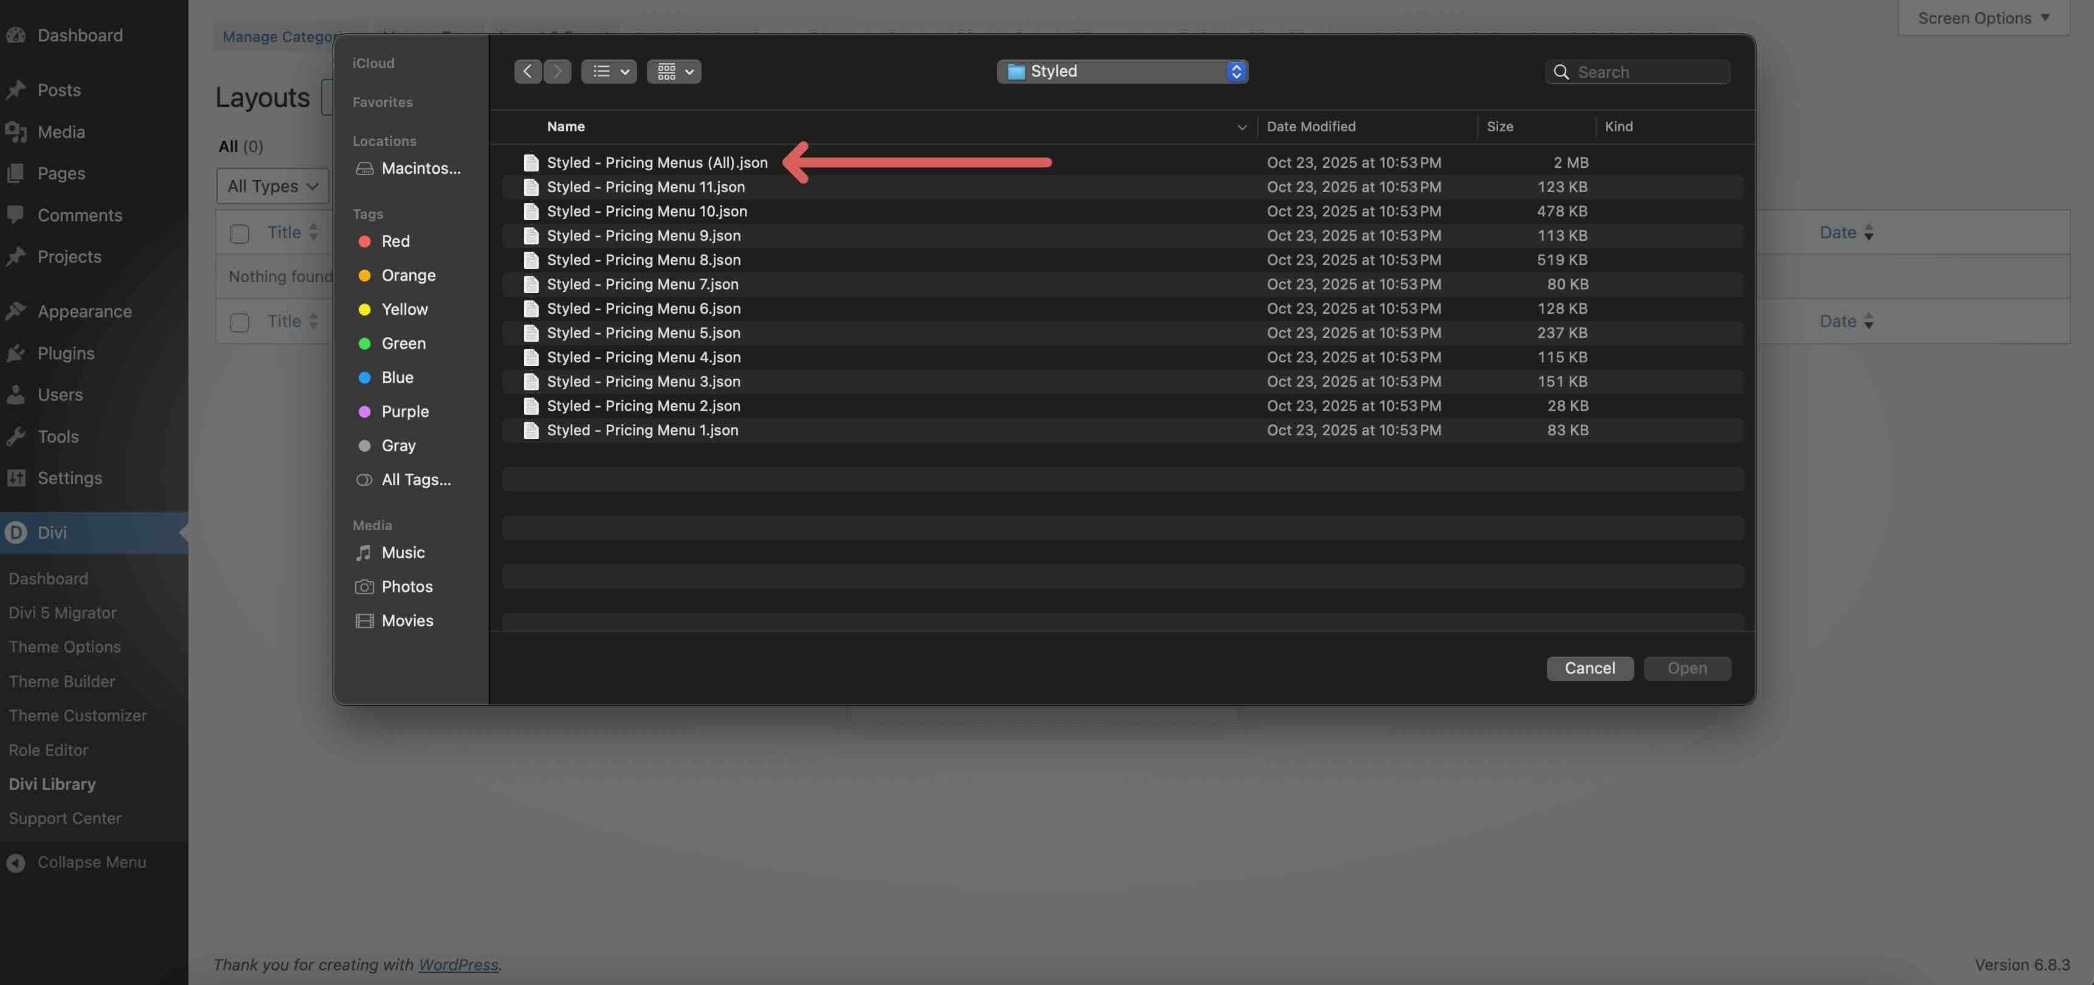Select Macintosh HD location

[x=420, y=168]
